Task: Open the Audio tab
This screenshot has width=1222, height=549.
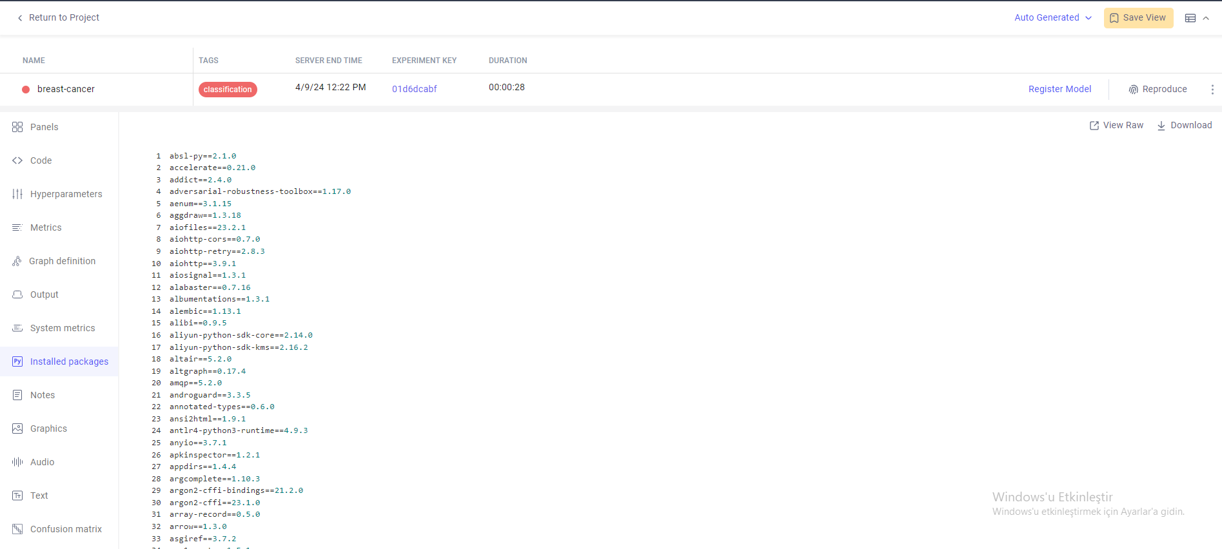Action: pos(59,462)
